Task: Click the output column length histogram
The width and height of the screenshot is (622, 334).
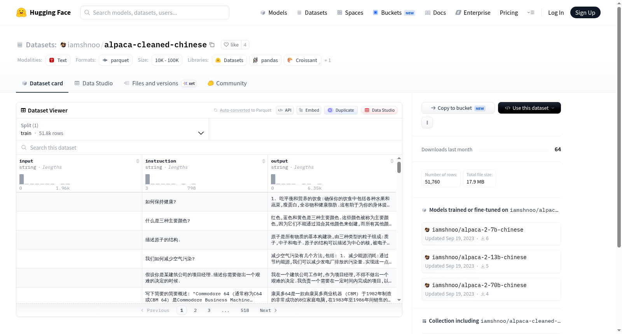Action: pos(296,179)
